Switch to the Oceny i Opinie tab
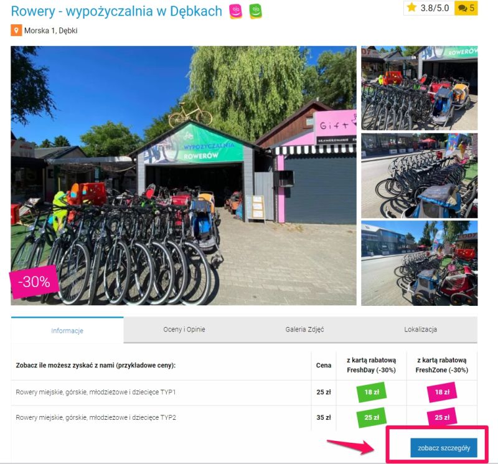498x464 pixels. coord(180,329)
